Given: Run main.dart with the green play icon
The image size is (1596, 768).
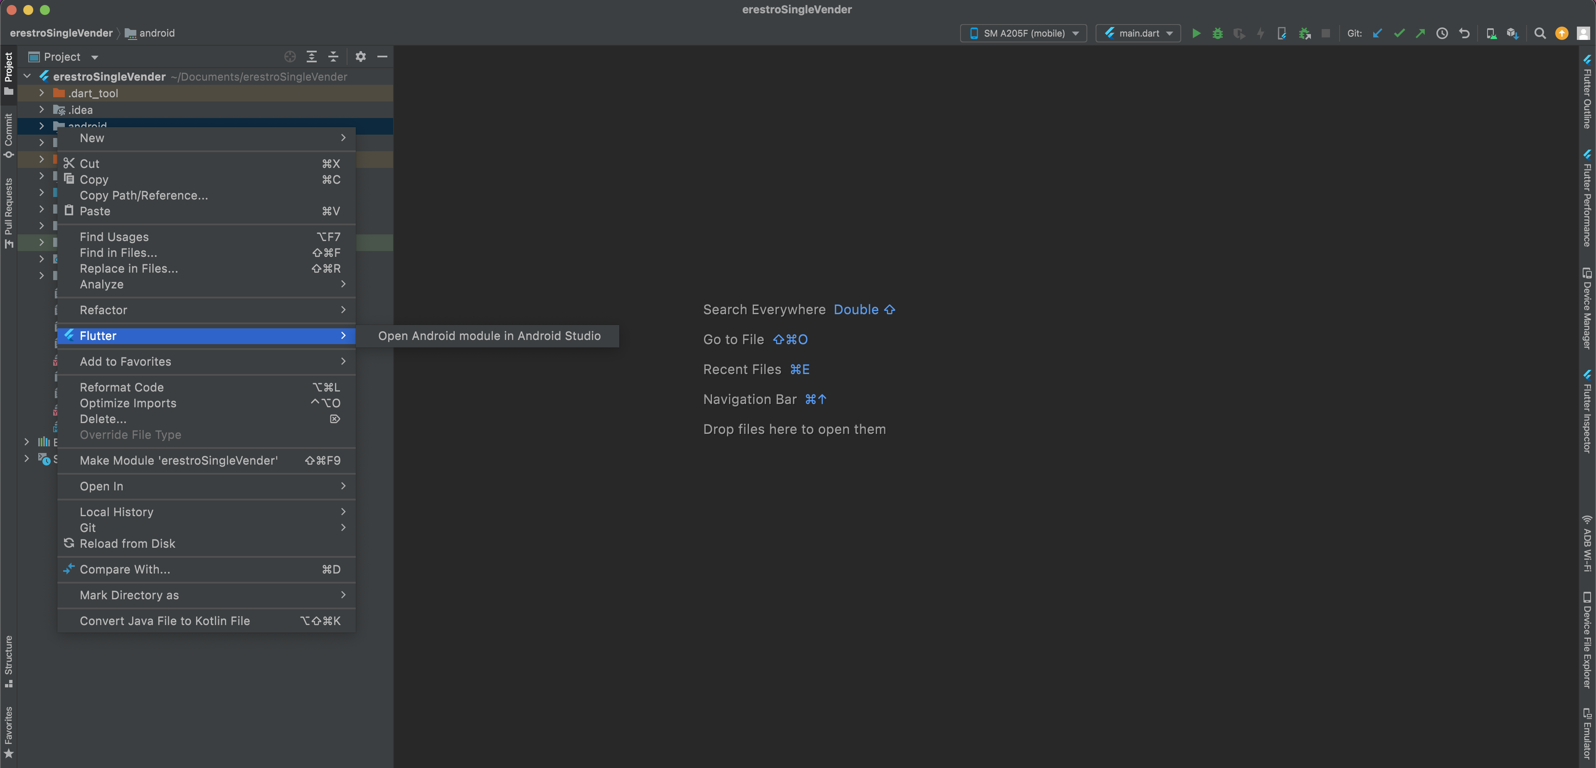Looking at the screenshot, I should pyautogui.click(x=1197, y=33).
